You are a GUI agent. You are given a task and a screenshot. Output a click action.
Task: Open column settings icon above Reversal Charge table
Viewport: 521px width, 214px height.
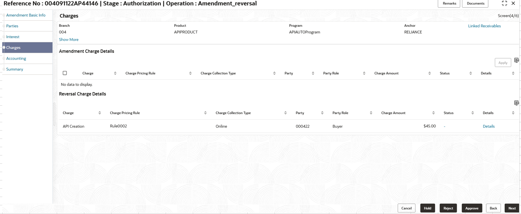pos(516,103)
